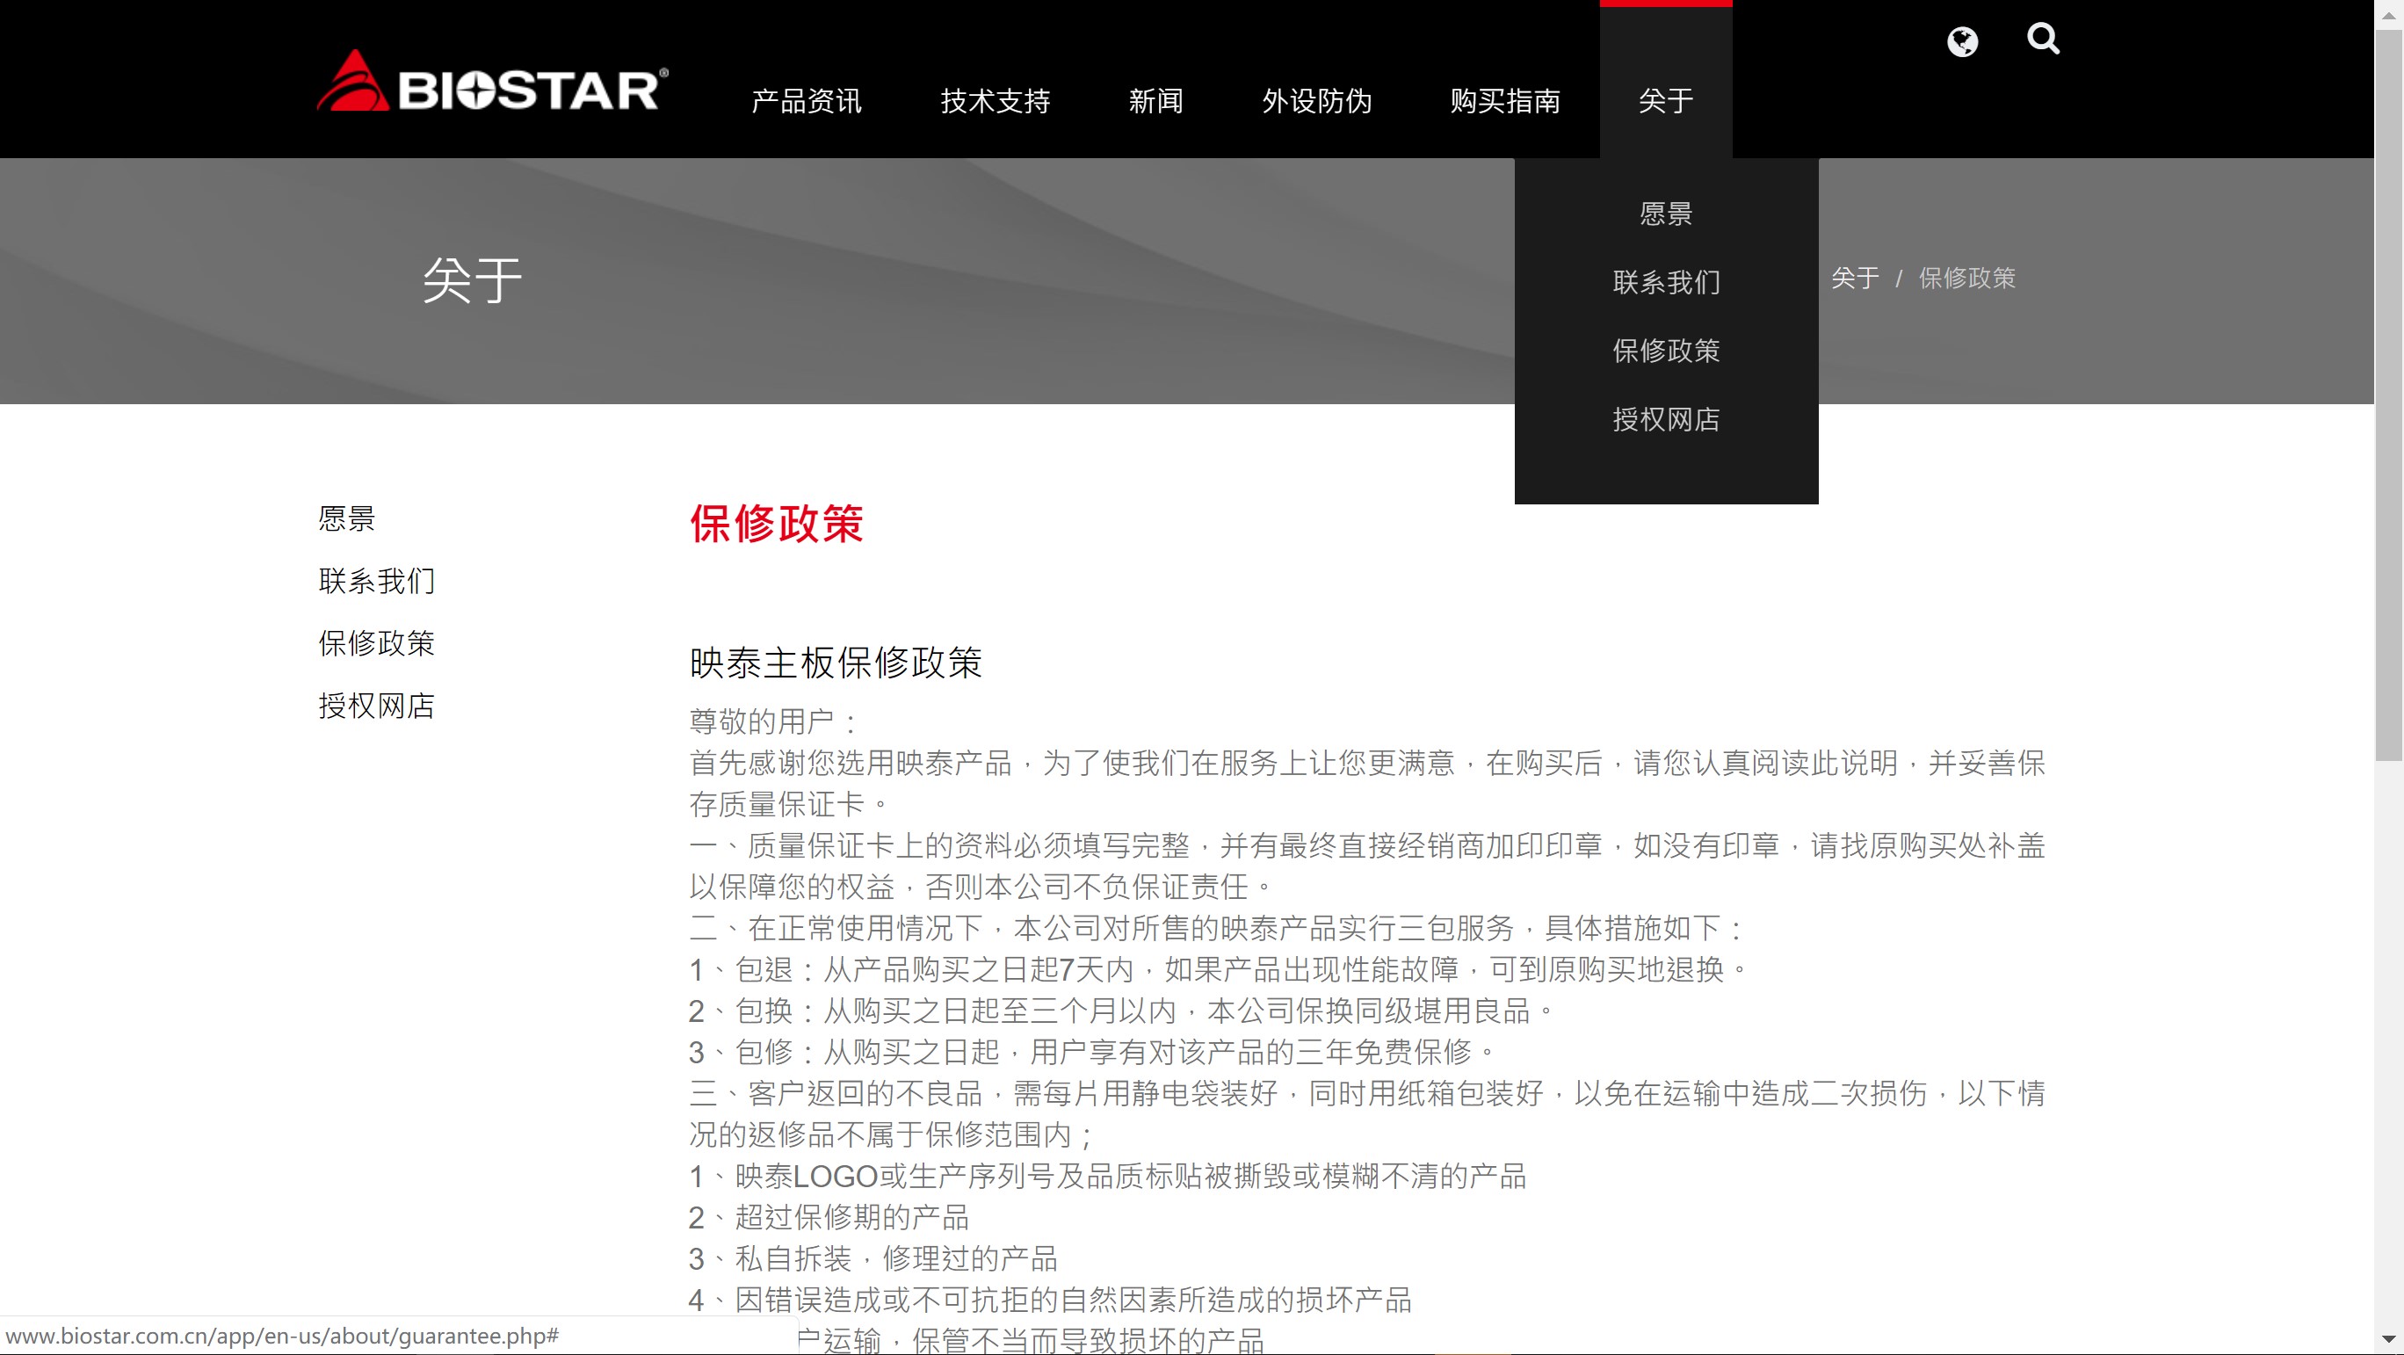This screenshot has height=1355, width=2404.
Task: Open 联系我们 in the left sidebar
Action: click(376, 581)
